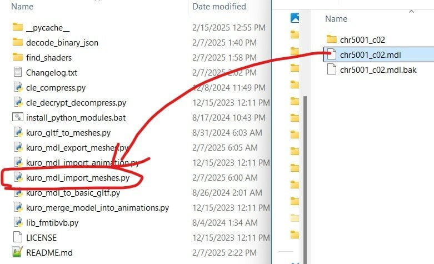The image size is (434, 264).
Task: Select the install_python_modules.bat batch icon
Action: point(18,117)
